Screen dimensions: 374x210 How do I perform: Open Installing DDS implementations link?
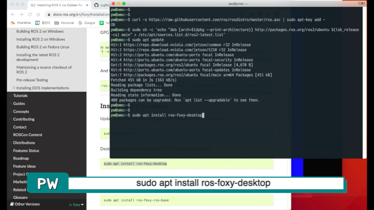click(x=43, y=88)
